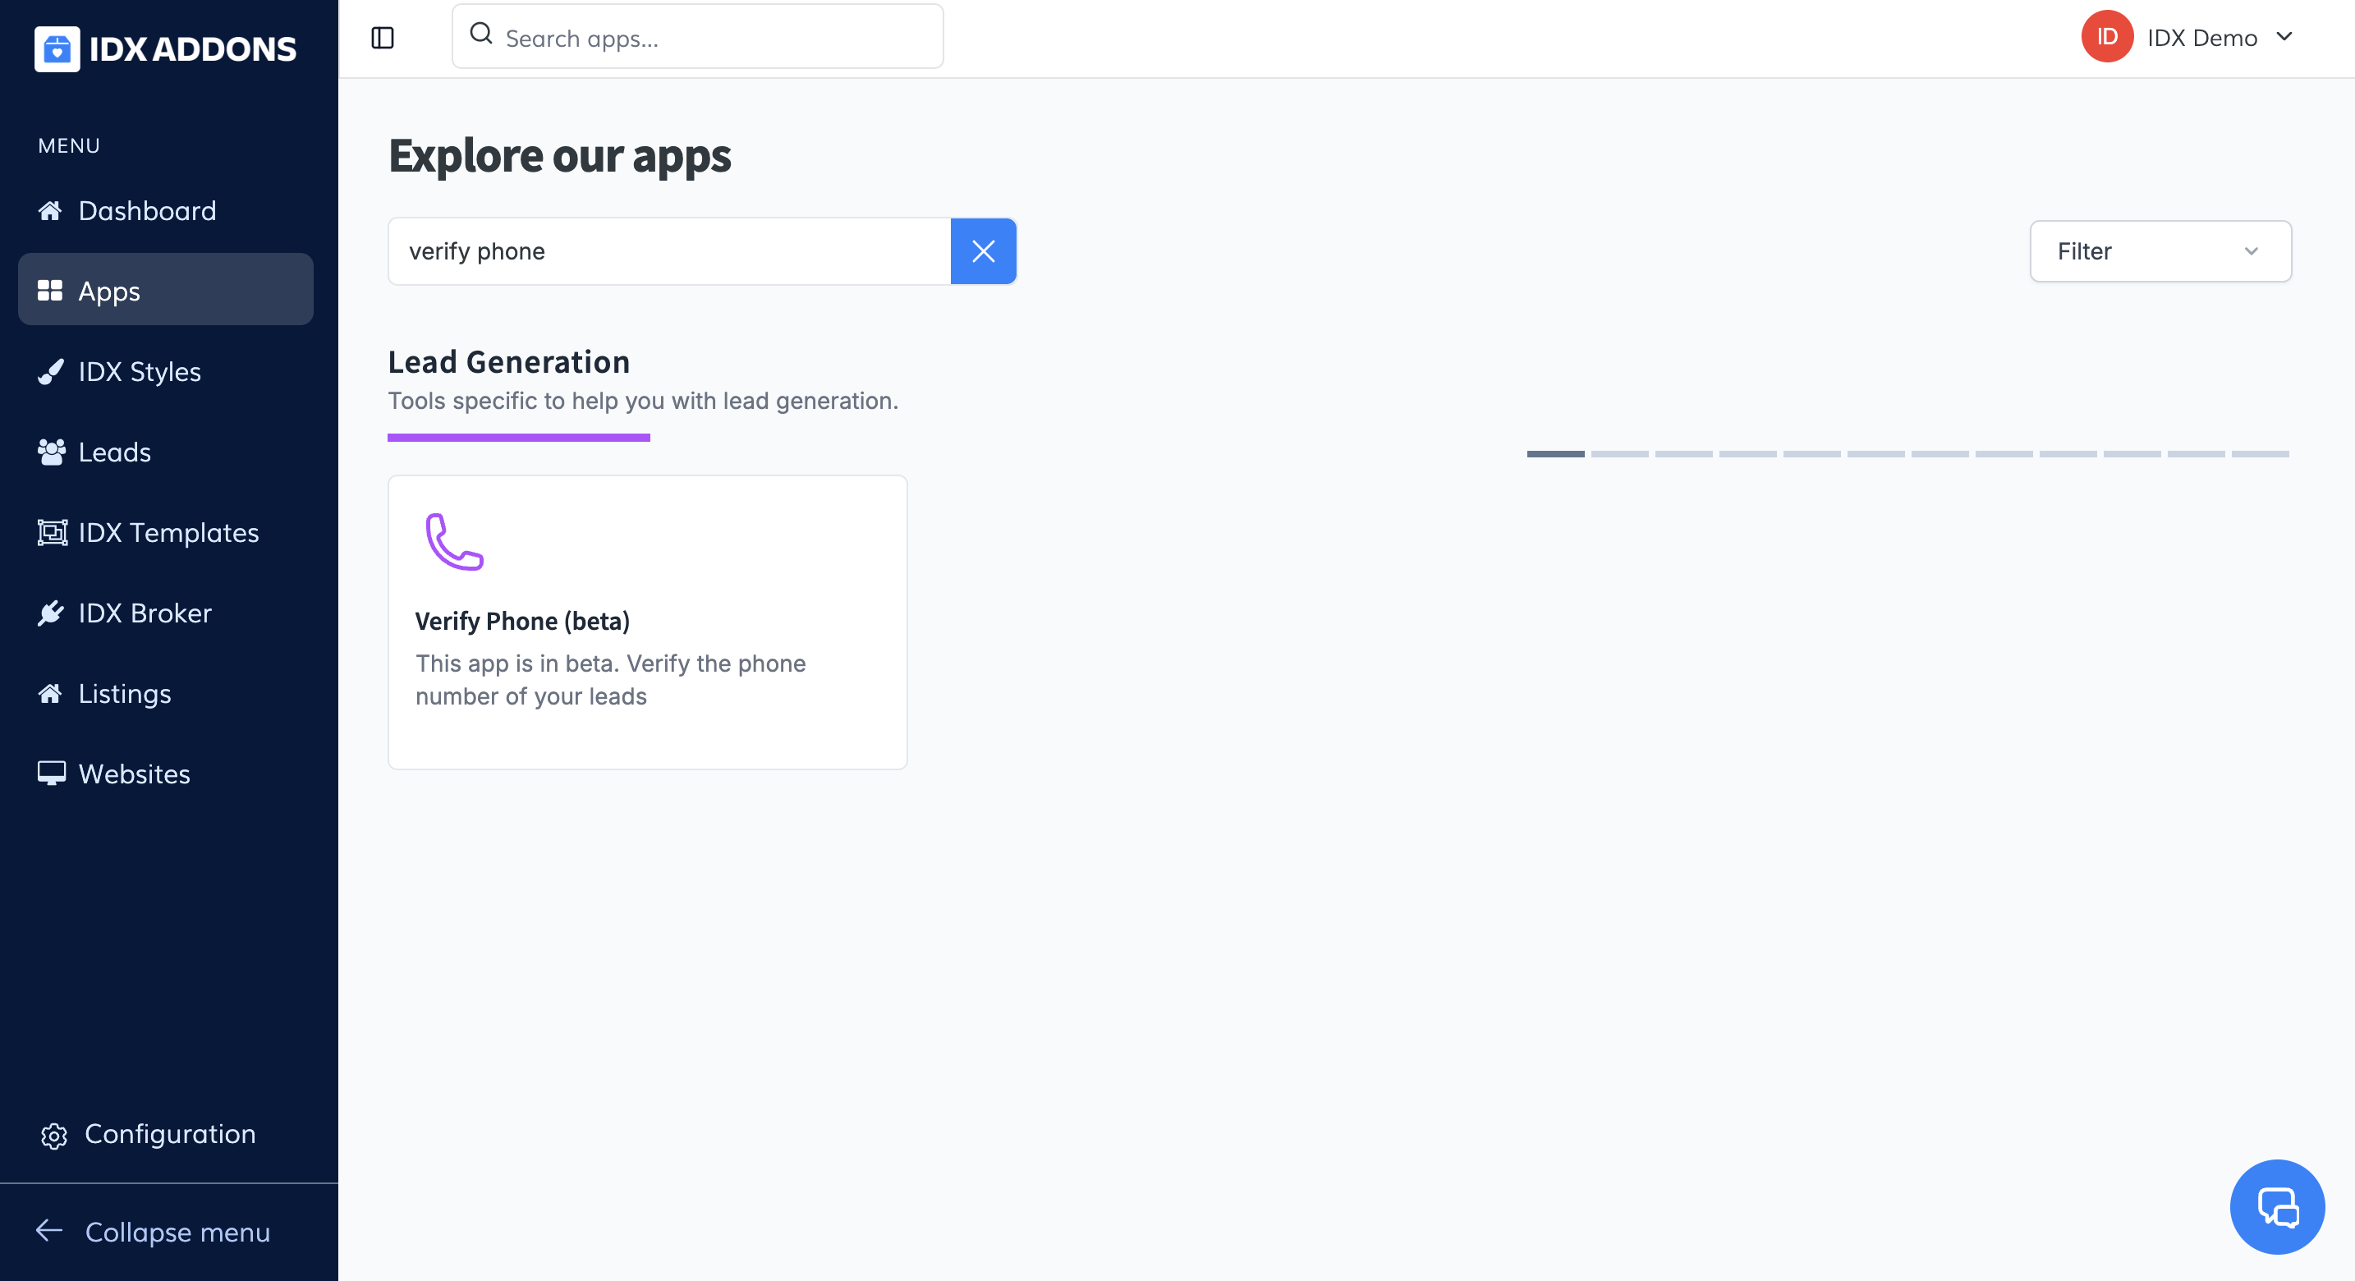
Task: Click the Configuration gear icon
Action: click(x=54, y=1135)
